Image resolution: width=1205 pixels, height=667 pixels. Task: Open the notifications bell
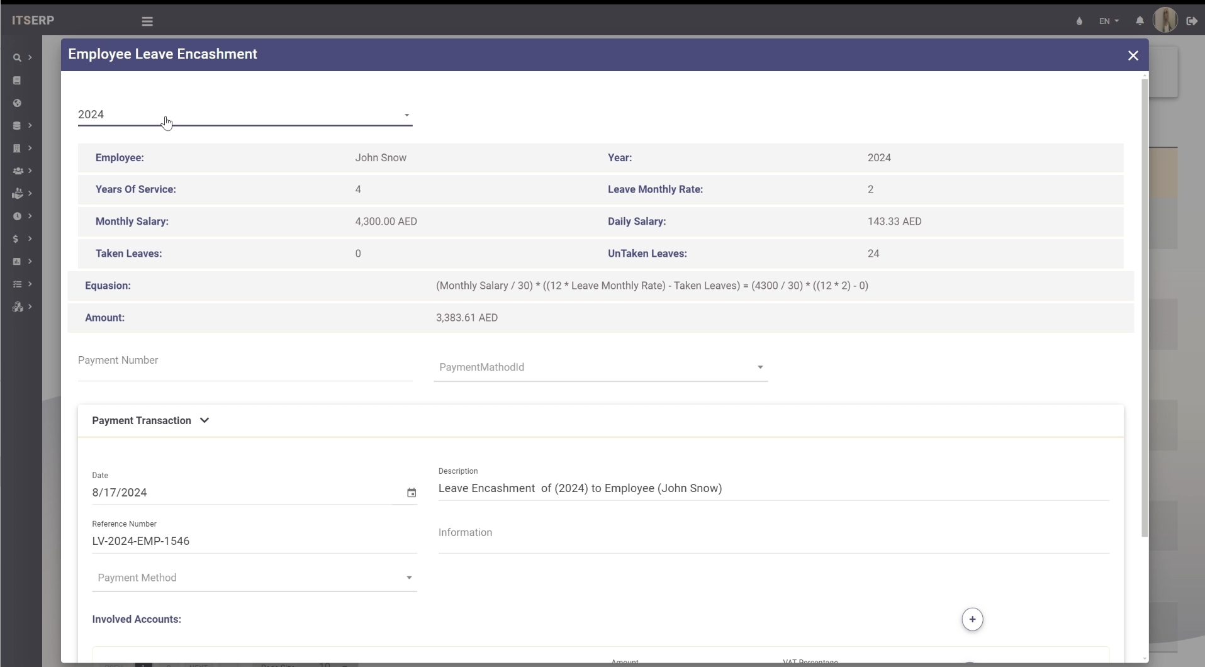pyautogui.click(x=1140, y=21)
